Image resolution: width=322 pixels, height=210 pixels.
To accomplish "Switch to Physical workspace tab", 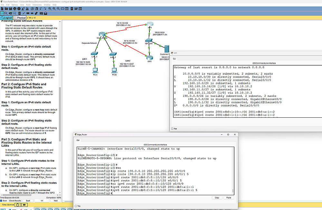I will coord(20,18).
